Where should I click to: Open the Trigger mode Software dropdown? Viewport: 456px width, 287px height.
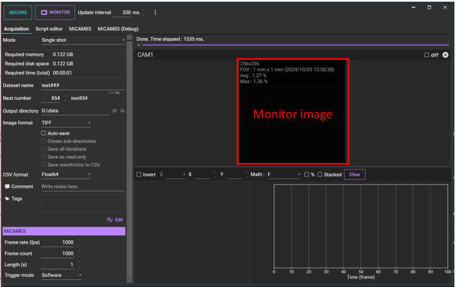61,275
